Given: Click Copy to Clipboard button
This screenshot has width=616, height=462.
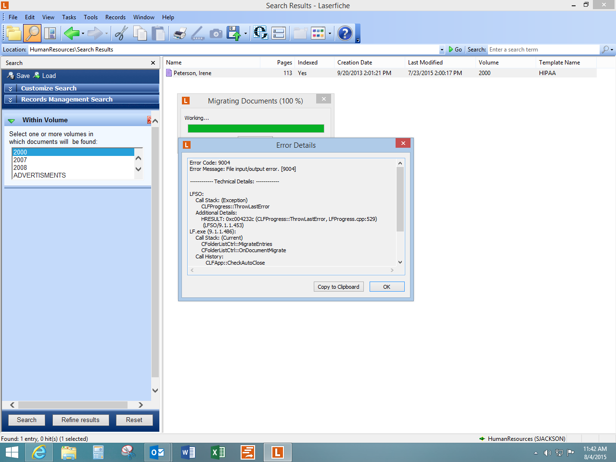Looking at the screenshot, I should pyautogui.click(x=339, y=287).
